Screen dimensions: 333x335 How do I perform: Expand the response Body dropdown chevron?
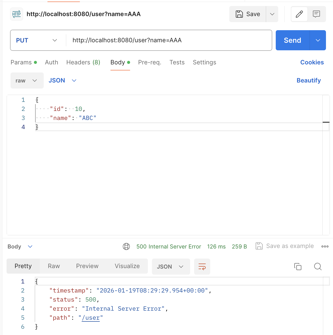point(30,246)
